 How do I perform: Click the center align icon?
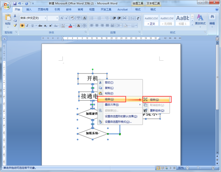coord(97,25)
